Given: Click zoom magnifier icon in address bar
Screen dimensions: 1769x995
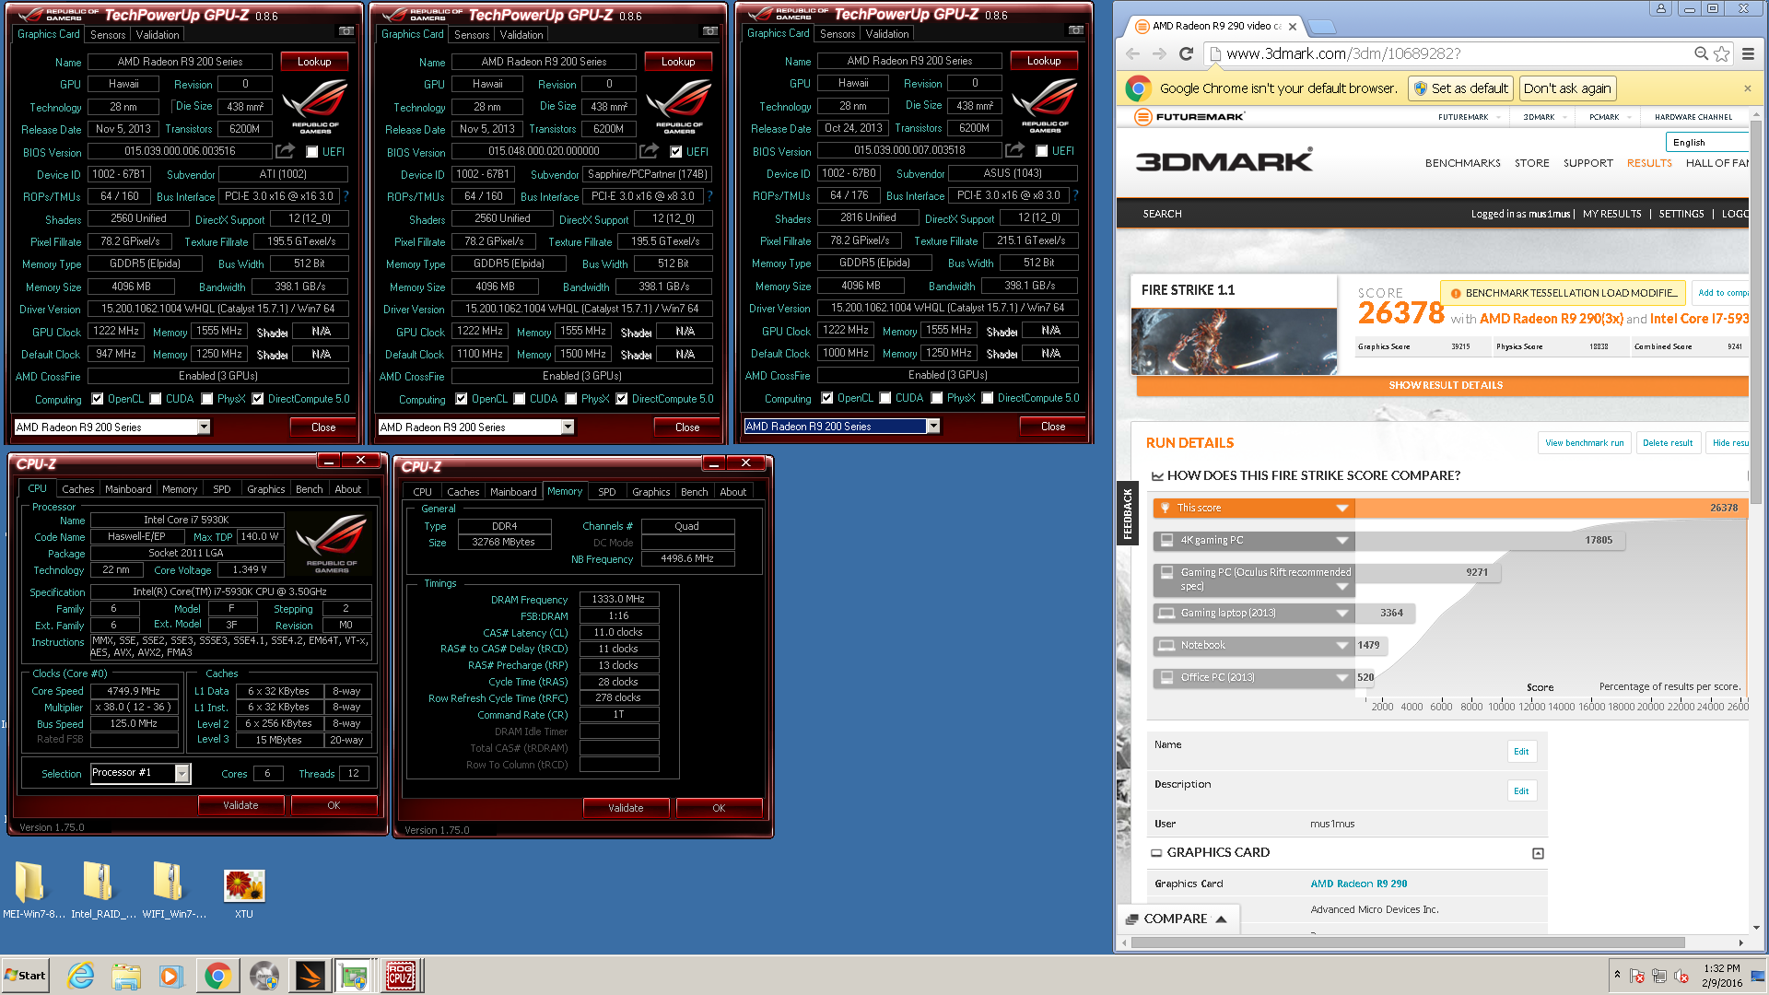Looking at the screenshot, I should pos(1701,53).
